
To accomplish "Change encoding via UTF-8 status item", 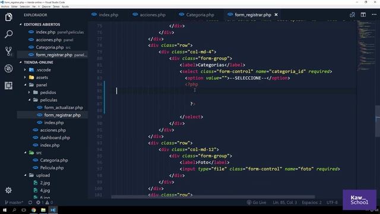I will (332, 202).
